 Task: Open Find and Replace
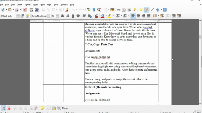[x=99, y=10]
